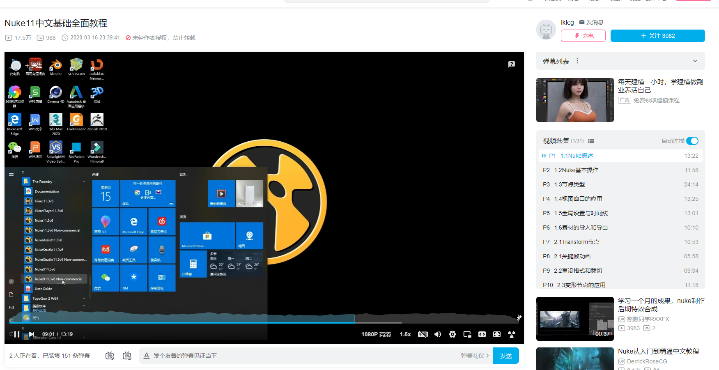Image resolution: width=719 pixels, height=370 pixels.
Task: Open Microsoft Store tile in Start menu
Action: pos(207,236)
